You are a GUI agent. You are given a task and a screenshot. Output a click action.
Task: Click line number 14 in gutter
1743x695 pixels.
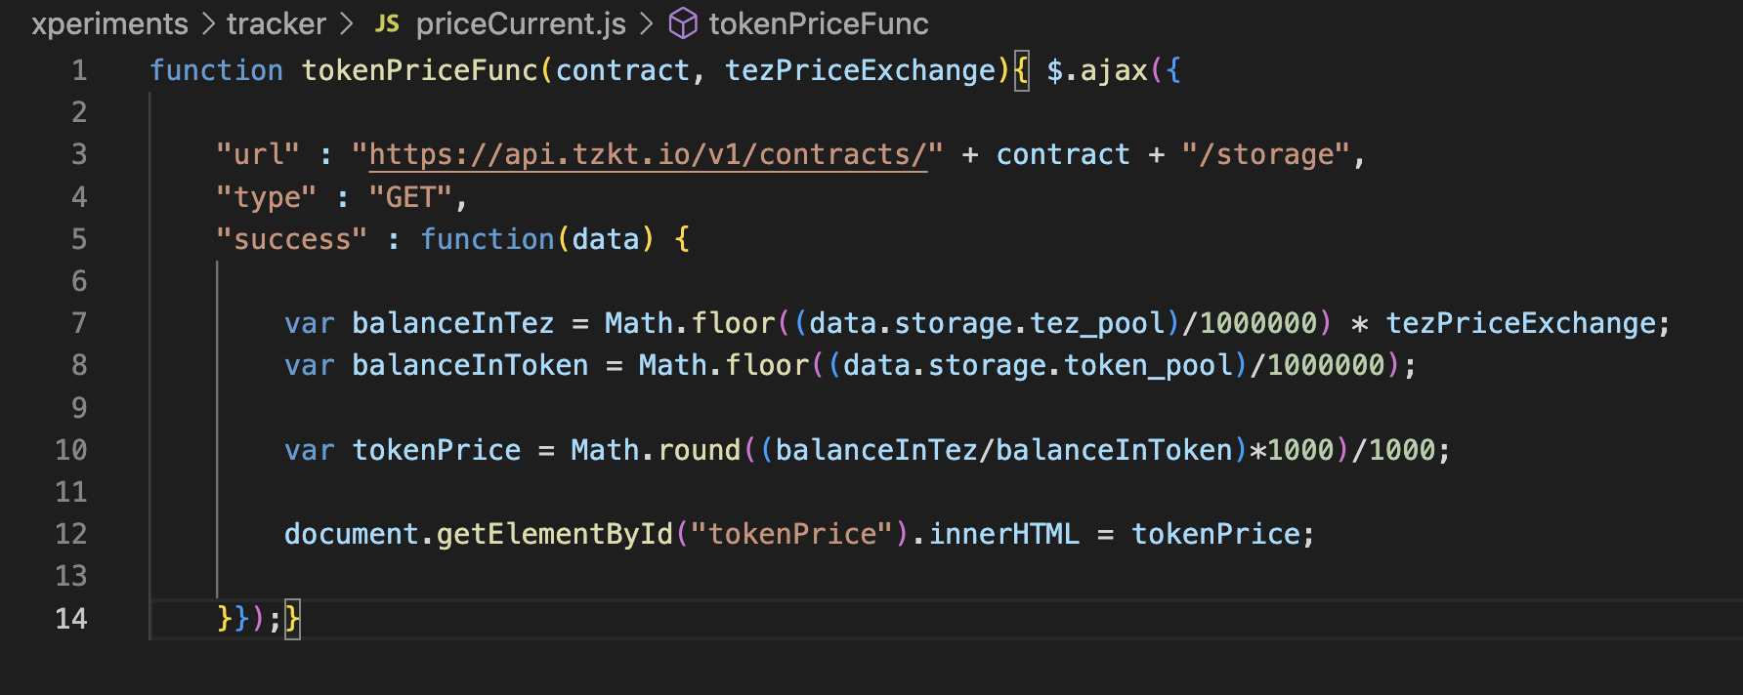[71, 619]
